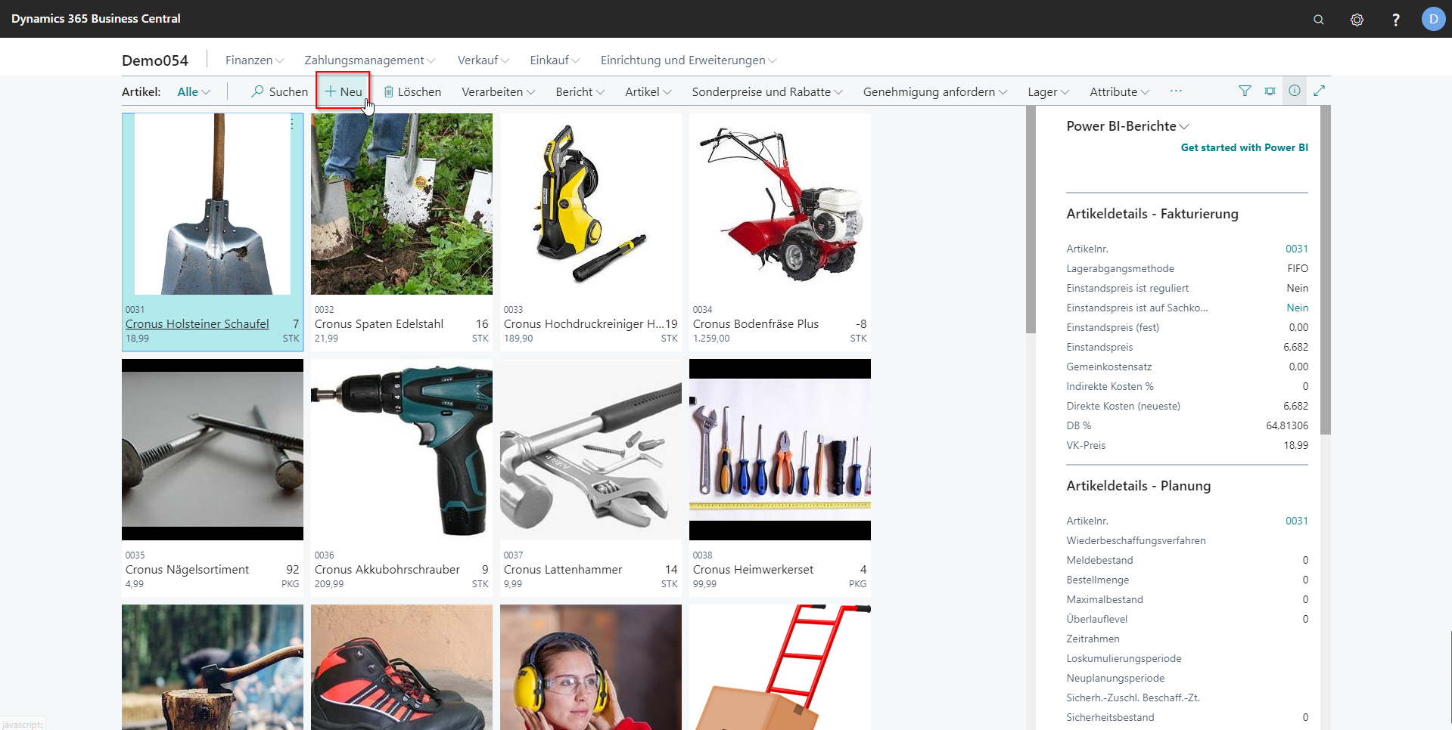Select the axe in stump tile image
Viewport: 1452px width, 730px height.
point(213,667)
